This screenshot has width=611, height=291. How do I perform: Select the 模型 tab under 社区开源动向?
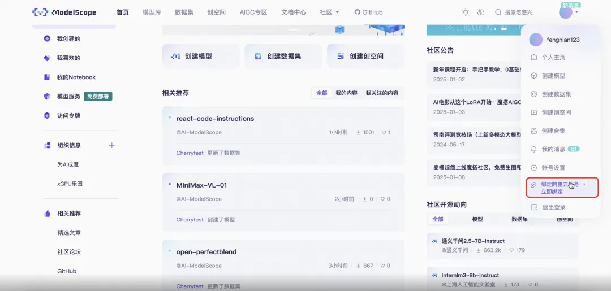click(x=477, y=219)
